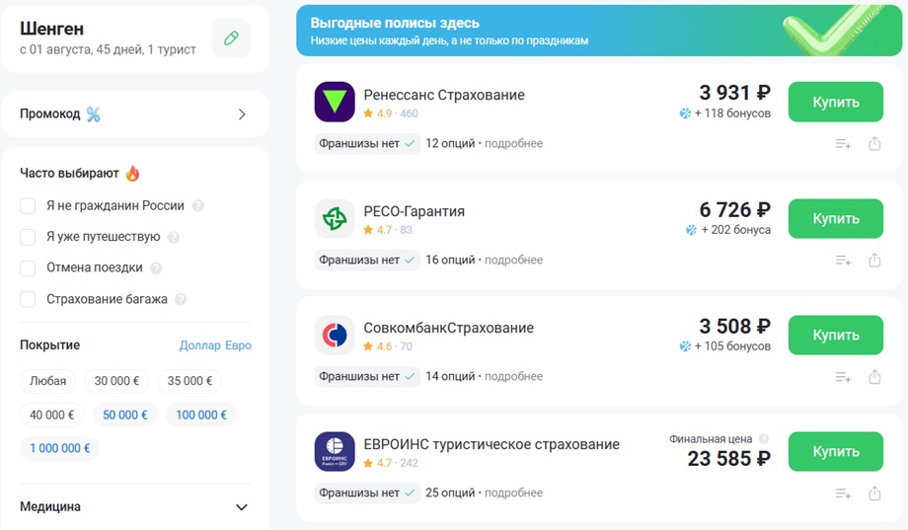Image resolution: width=908 pixels, height=530 pixels.
Task: Click bonus icon beside + 105 бонусов
Action: coord(685,346)
